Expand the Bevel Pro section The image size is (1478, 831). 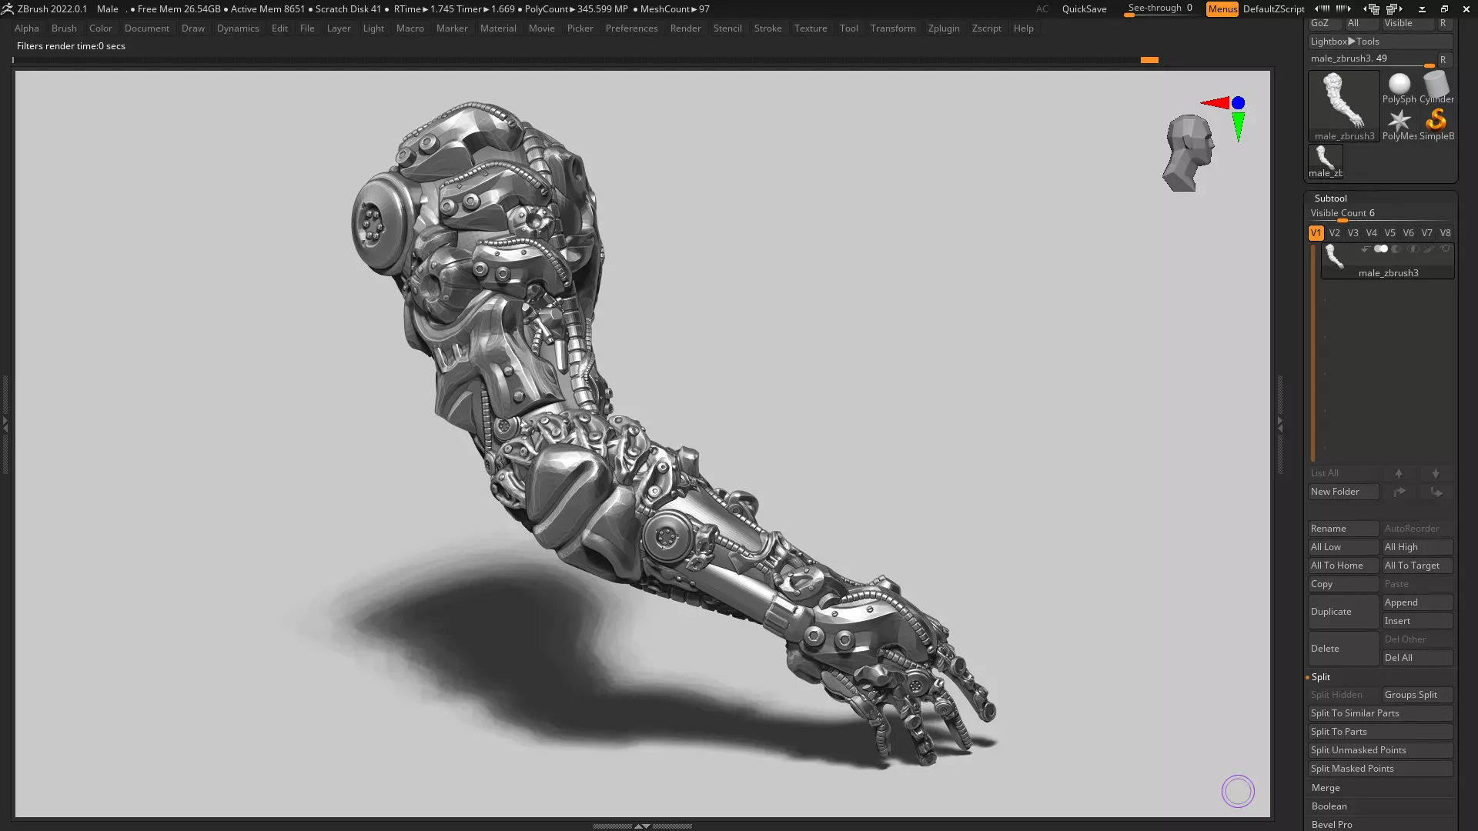1332,824
